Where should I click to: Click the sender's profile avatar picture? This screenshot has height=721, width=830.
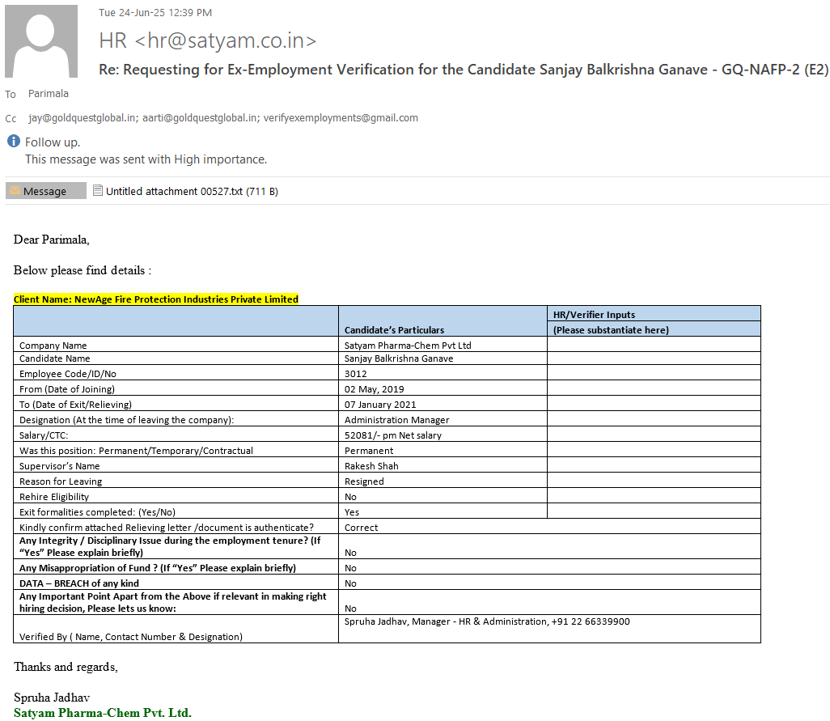[x=41, y=41]
